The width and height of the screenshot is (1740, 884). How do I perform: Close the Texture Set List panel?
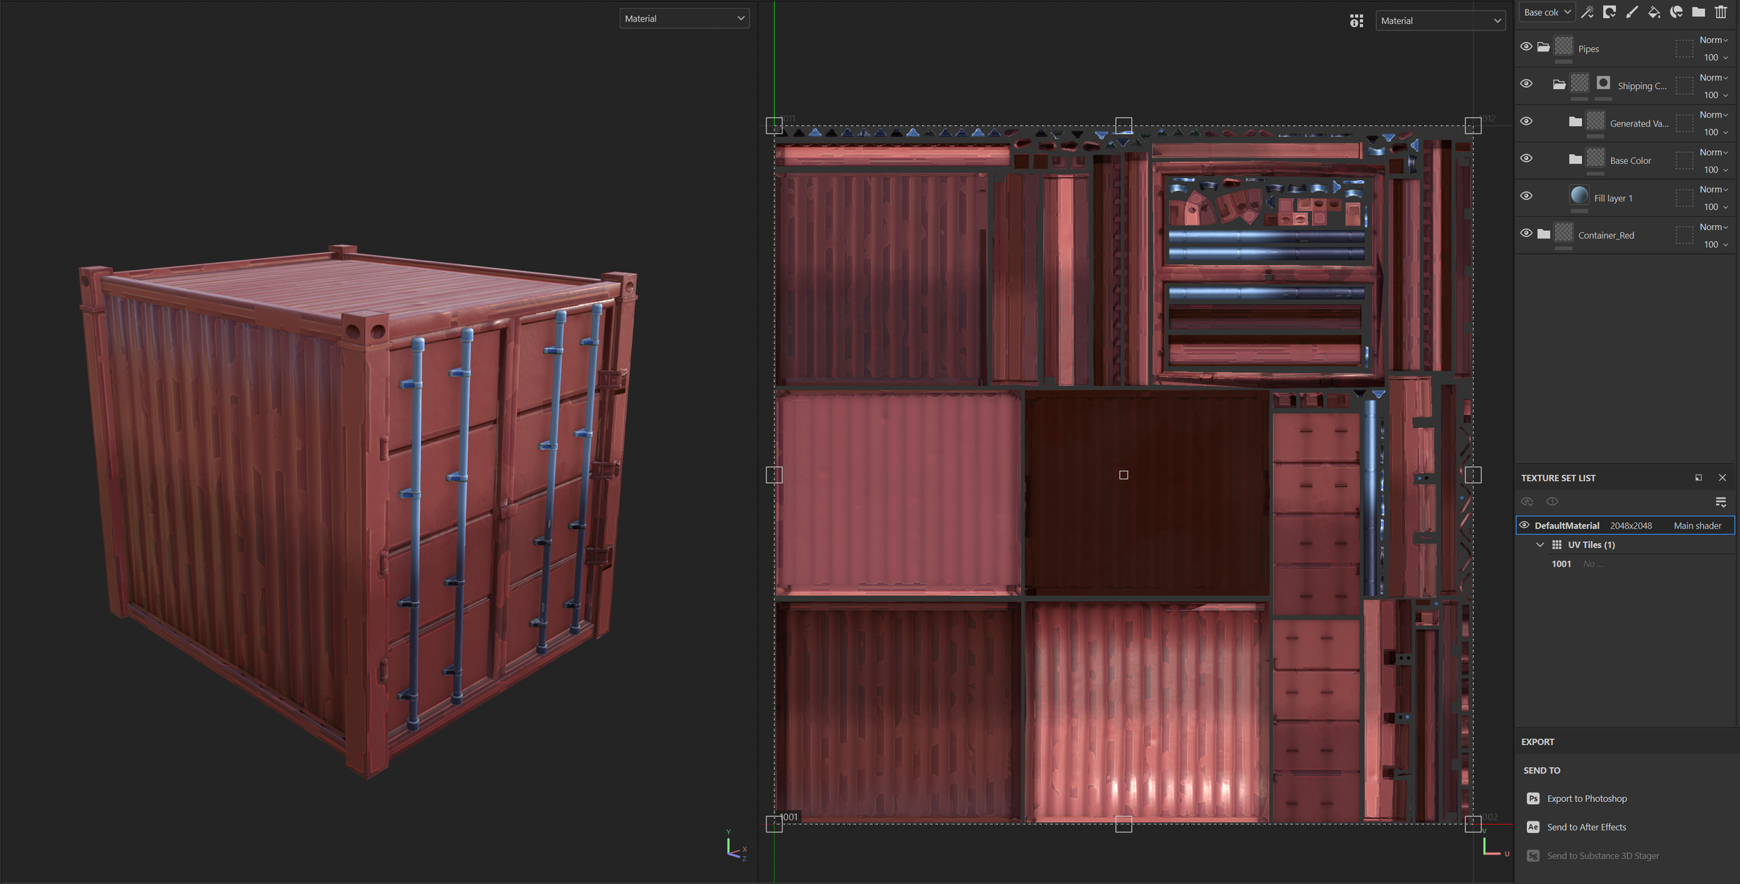(1723, 478)
